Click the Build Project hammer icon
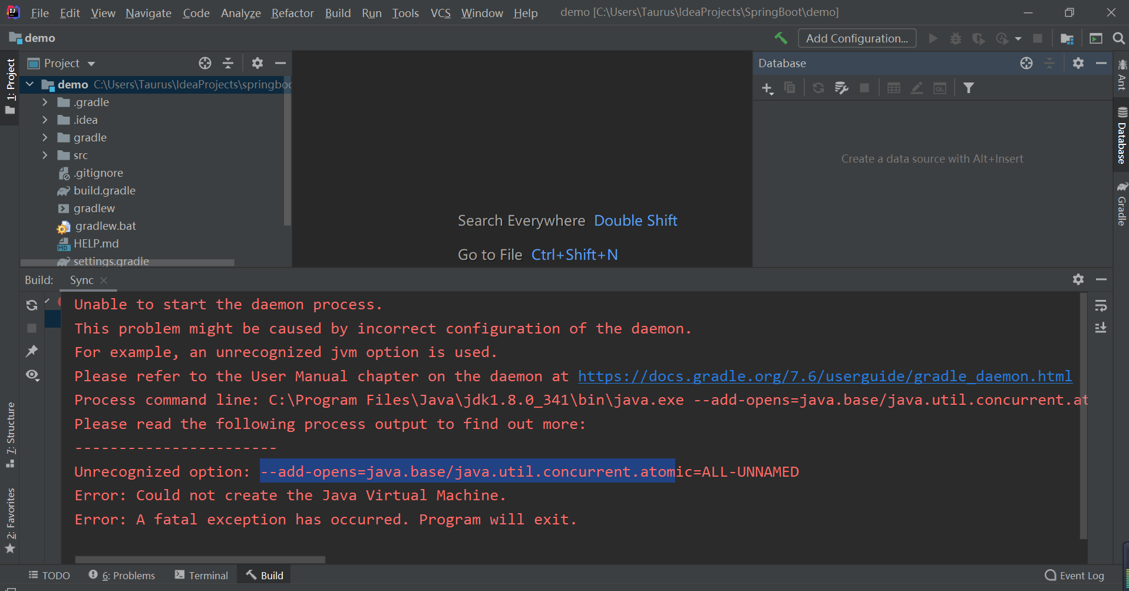The height and width of the screenshot is (591, 1129). pyautogui.click(x=781, y=38)
